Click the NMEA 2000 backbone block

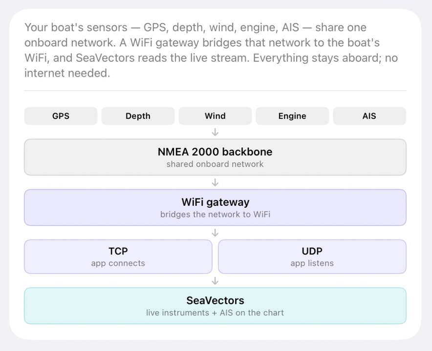pyautogui.click(x=215, y=157)
